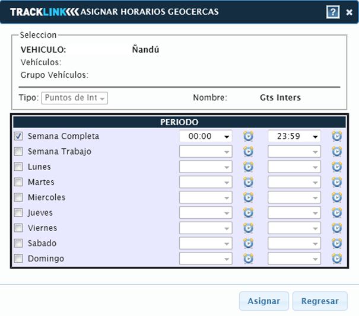Screen dimensions: 359x316
Task: Open the 23:59 end time dropdown
Action: click(x=294, y=136)
